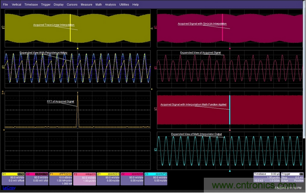Open the Z2 zoom(C2) descriptor
Image resolution: width=306 pixels, height=193 pixels.
tap(132, 179)
